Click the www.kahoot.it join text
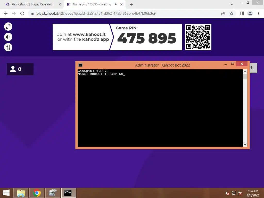 (89, 34)
